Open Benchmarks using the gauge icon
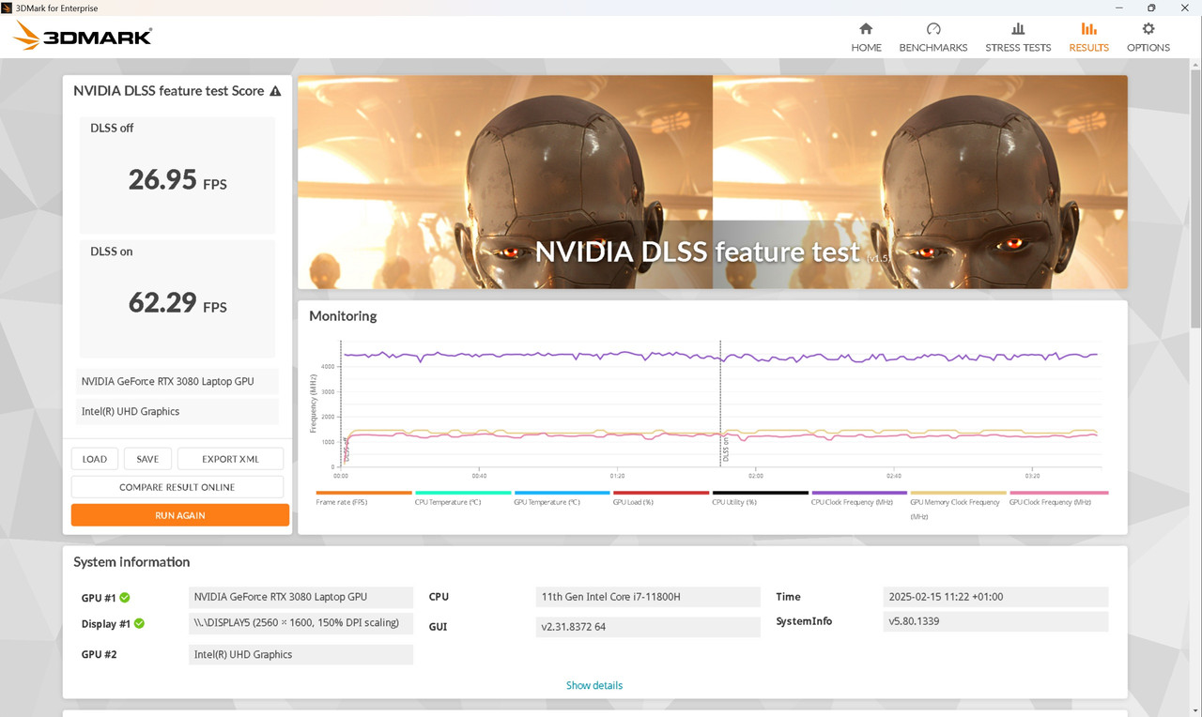The height and width of the screenshot is (717, 1202). [x=932, y=36]
